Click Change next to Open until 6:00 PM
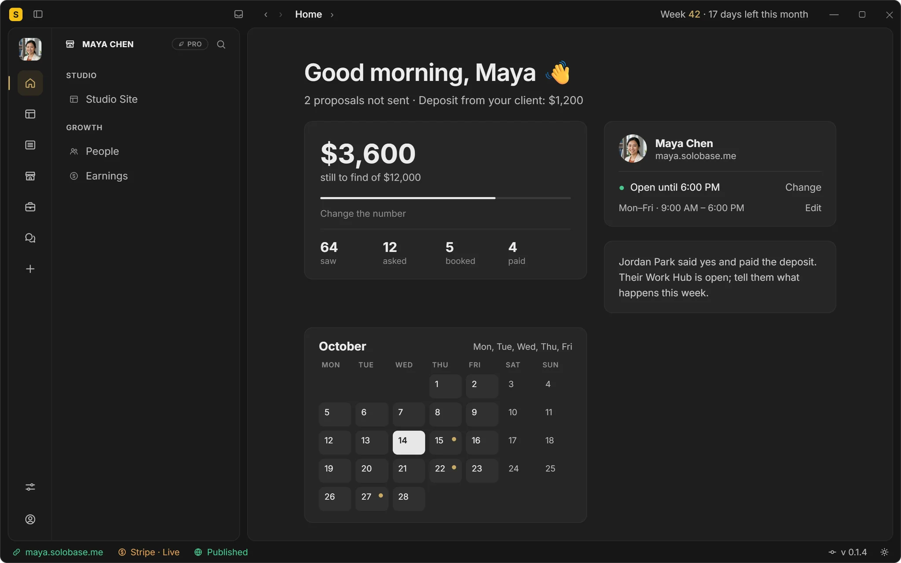The width and height of the screenshot is (901, 563). pyautogui.click(x=803, y=187)
